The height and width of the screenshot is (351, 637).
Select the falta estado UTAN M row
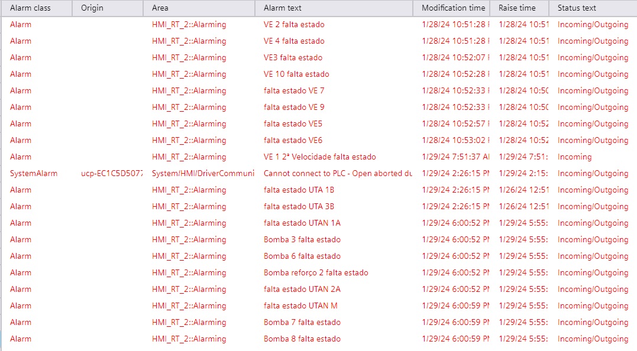tap(319, 306)
